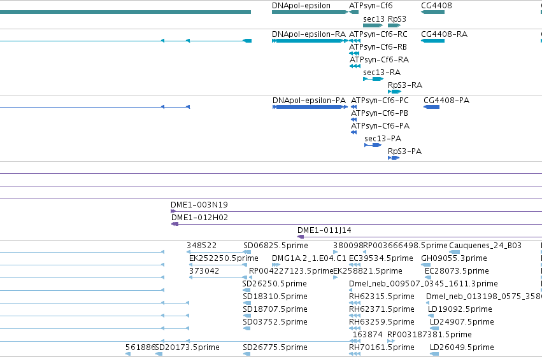Select EST RH62315.5prime
This screenshot has width=542, height=357.
[x=382, y=297]
